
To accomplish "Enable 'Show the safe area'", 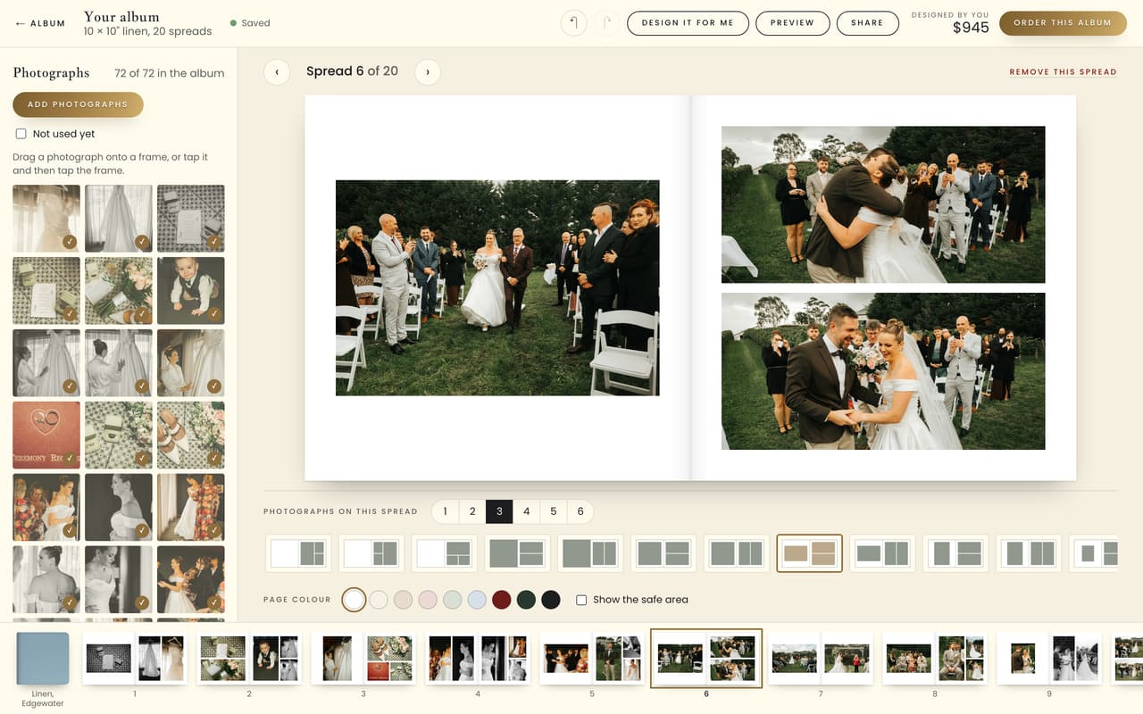I will coord(581,600).
